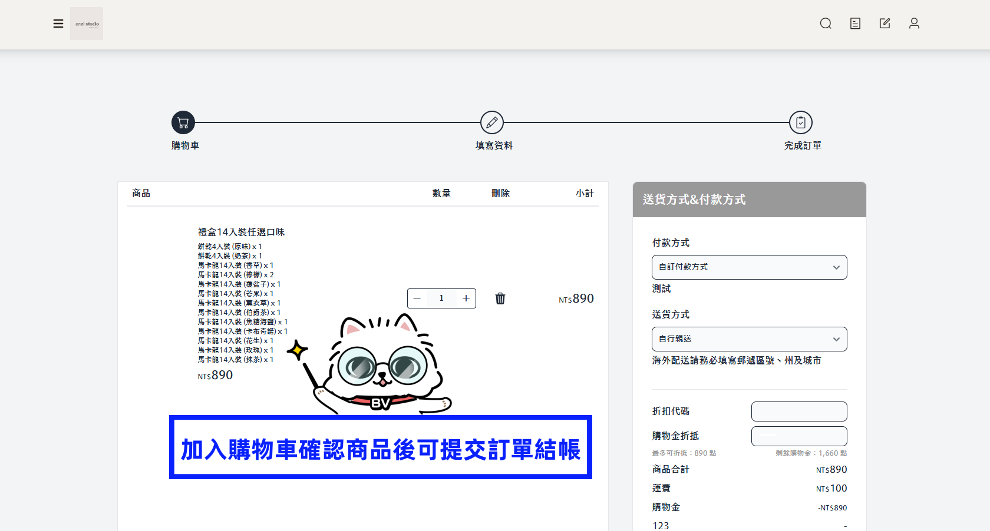The width and height of the screenshot is (990, 531).
Task: Click the 運費 label
Action: click(661, 488)
